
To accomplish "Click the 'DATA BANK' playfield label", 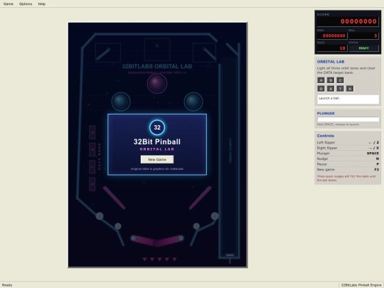I will (100, 156).
